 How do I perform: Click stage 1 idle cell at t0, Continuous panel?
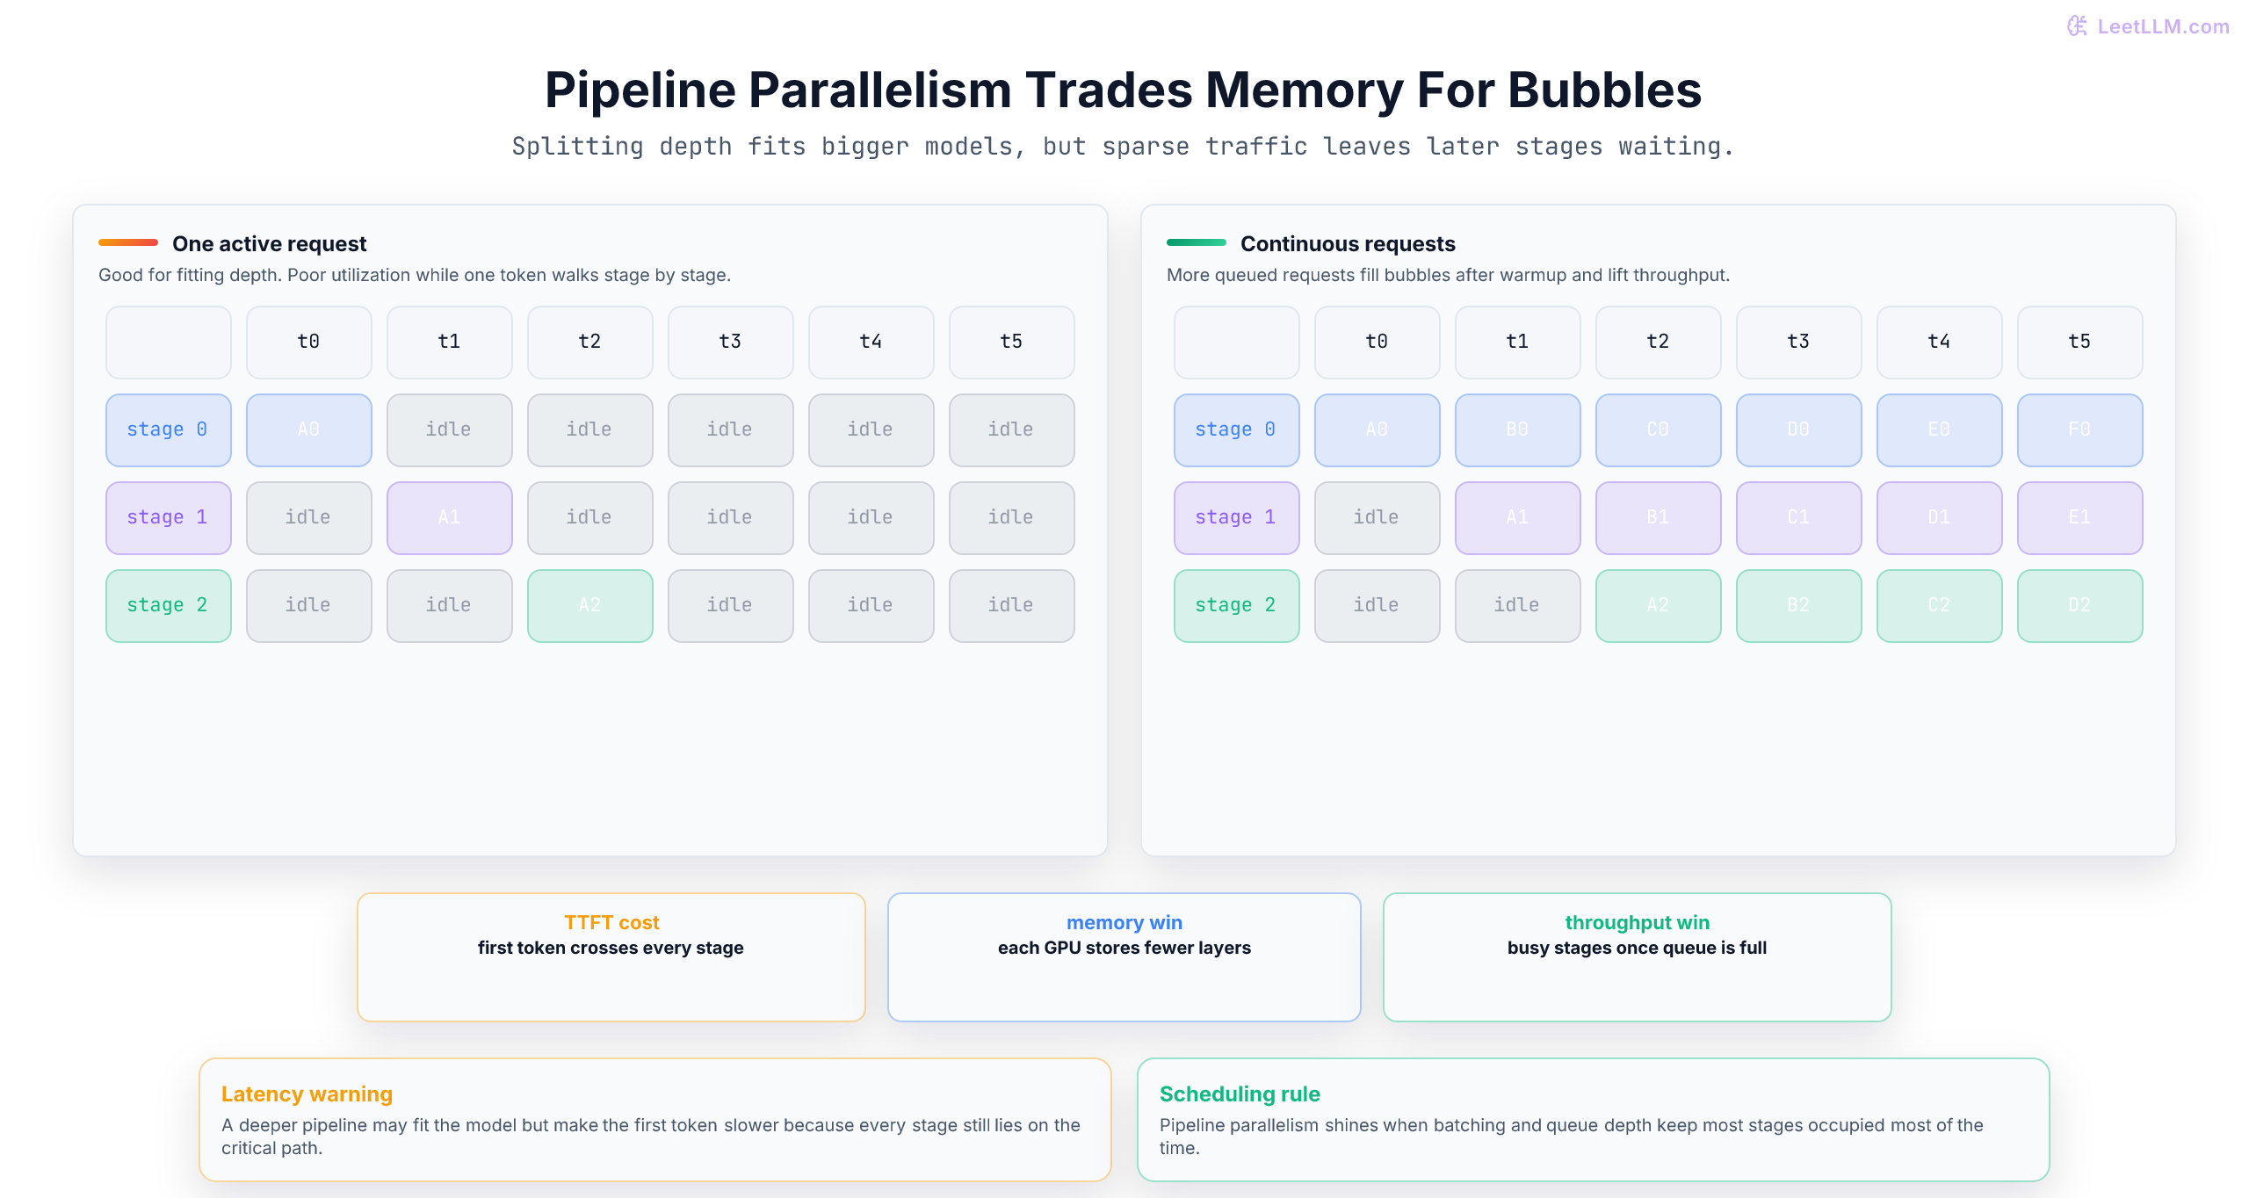(x=1378, y=517)
